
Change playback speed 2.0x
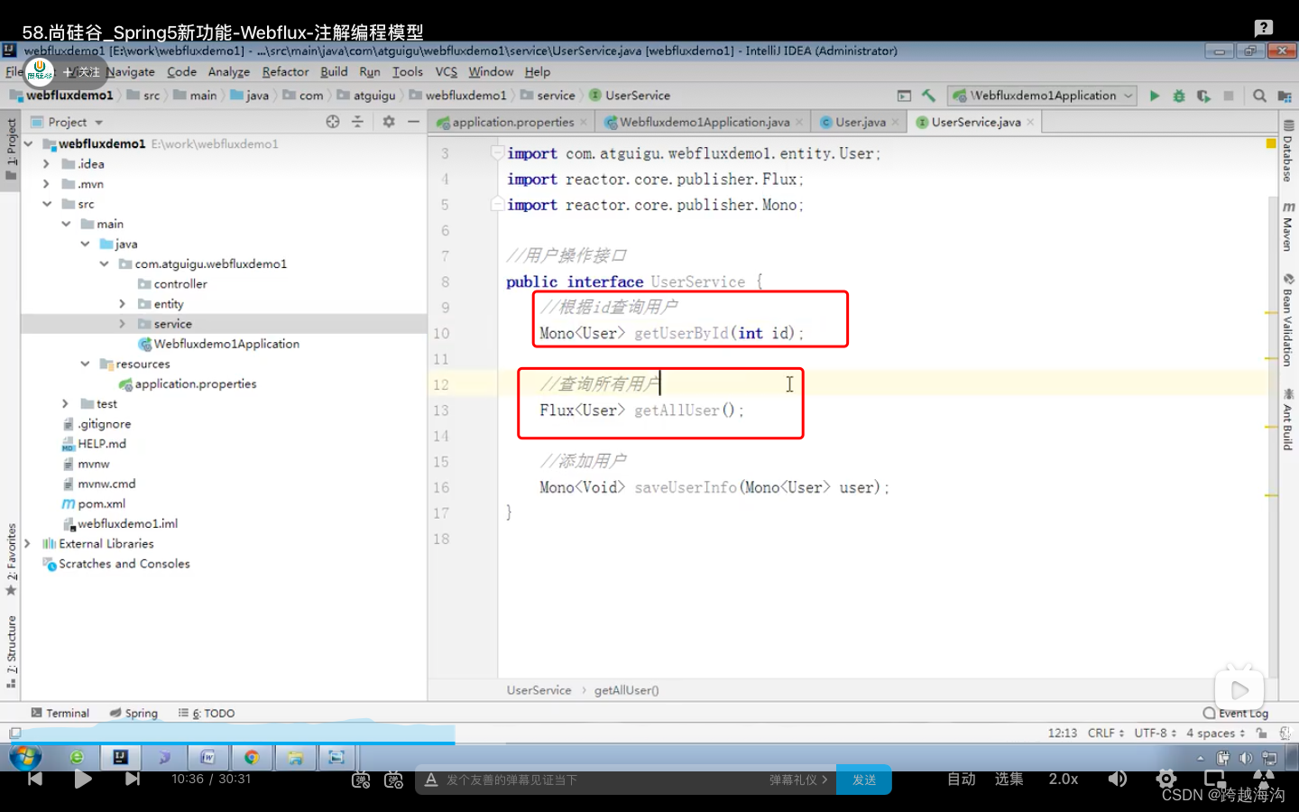(1064, 779)
